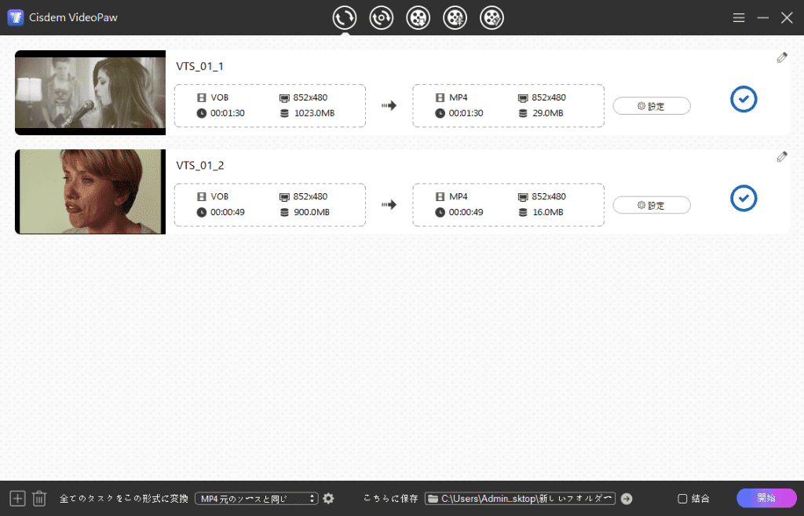
Task: Click VTS_01_1 MP4 output info box
Action: click(x=508, y=106)
